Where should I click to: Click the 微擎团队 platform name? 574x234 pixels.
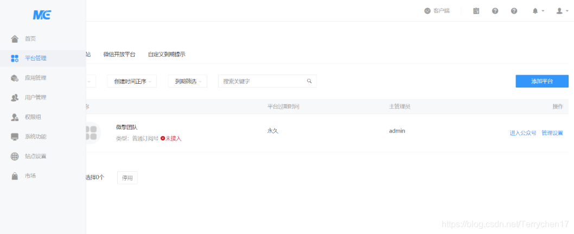(126, 127)
